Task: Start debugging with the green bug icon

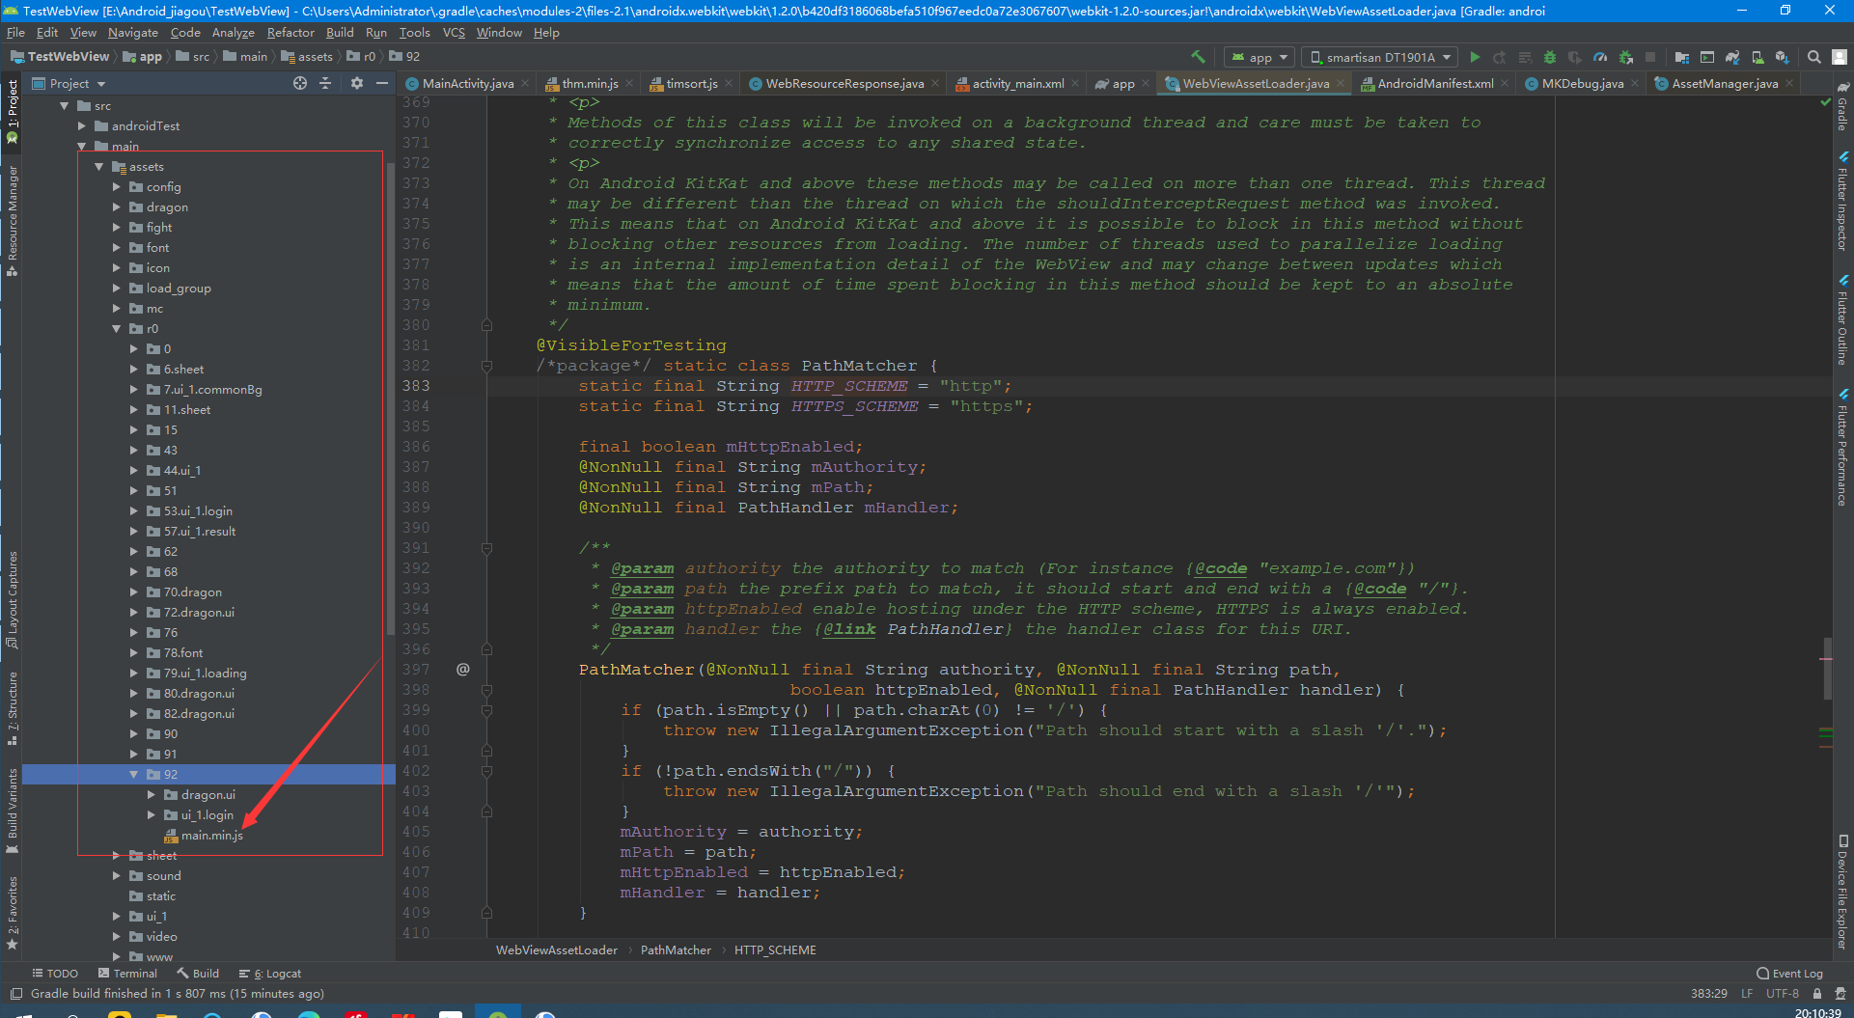Action: click(x=1550, y=57)
